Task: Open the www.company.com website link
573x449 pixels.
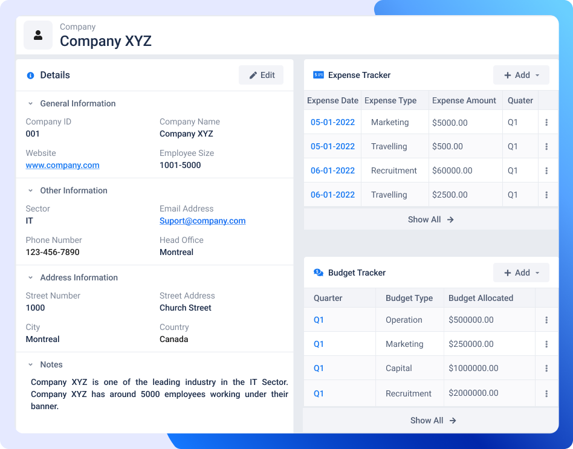Action: 62,165
